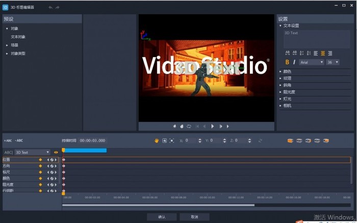Screen dimensions: 357x223
Task: Toggle keyframe diamond on 阻光度 row
Action: (40, 185)
